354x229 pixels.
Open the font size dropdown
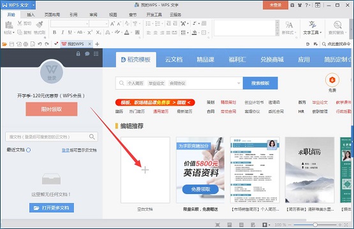[x=107, y=24]
